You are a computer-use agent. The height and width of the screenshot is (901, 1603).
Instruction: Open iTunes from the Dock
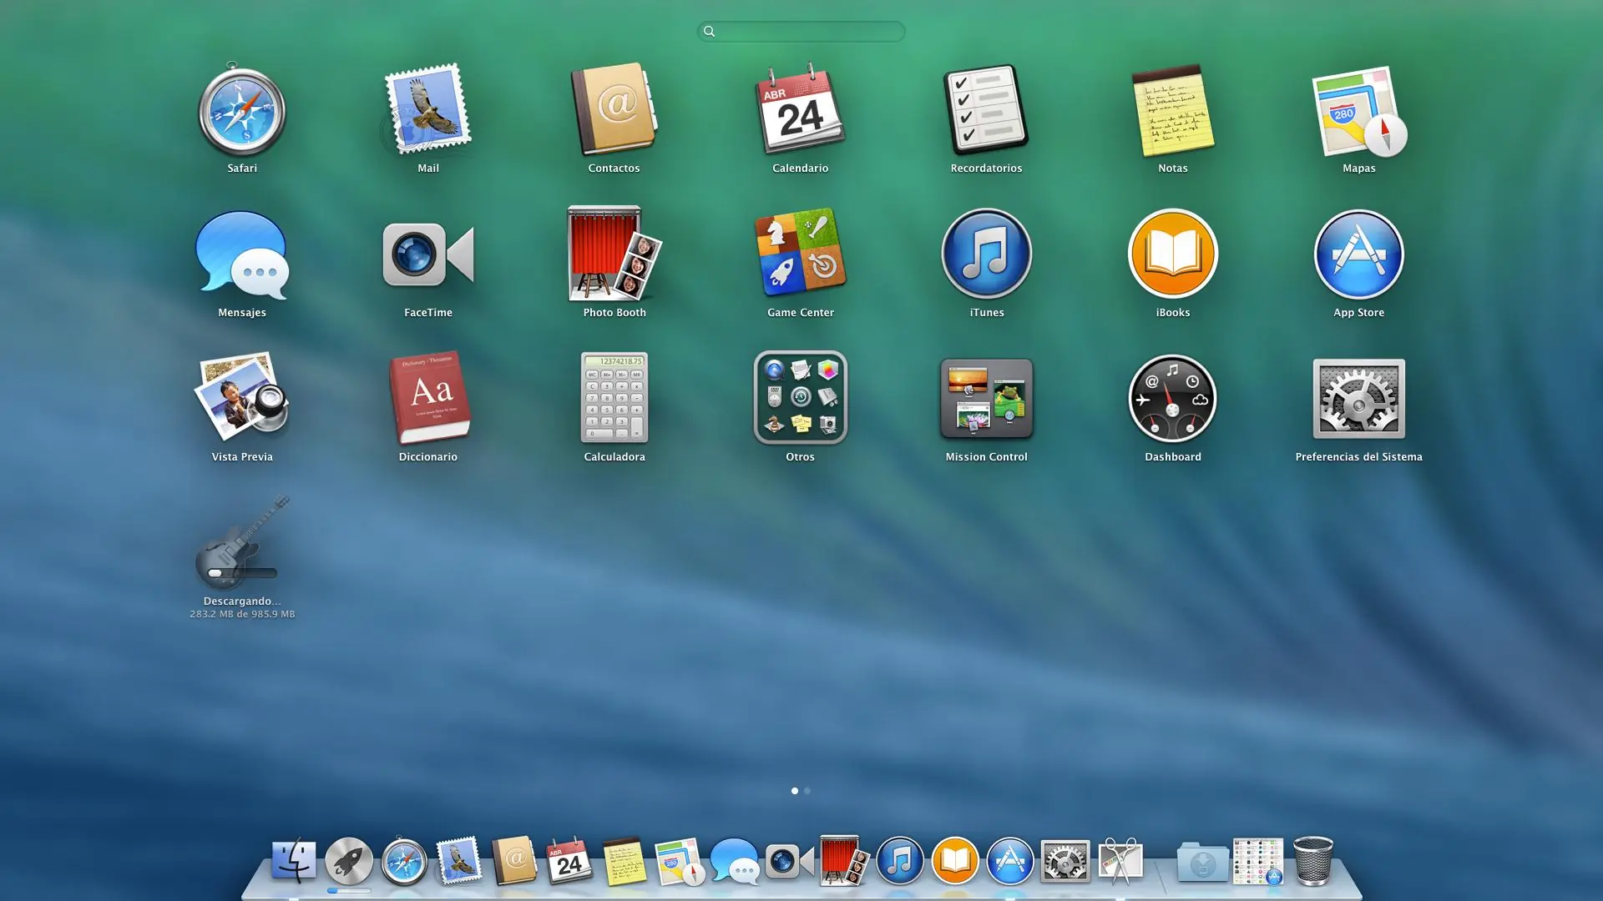[x=899, y=860]
